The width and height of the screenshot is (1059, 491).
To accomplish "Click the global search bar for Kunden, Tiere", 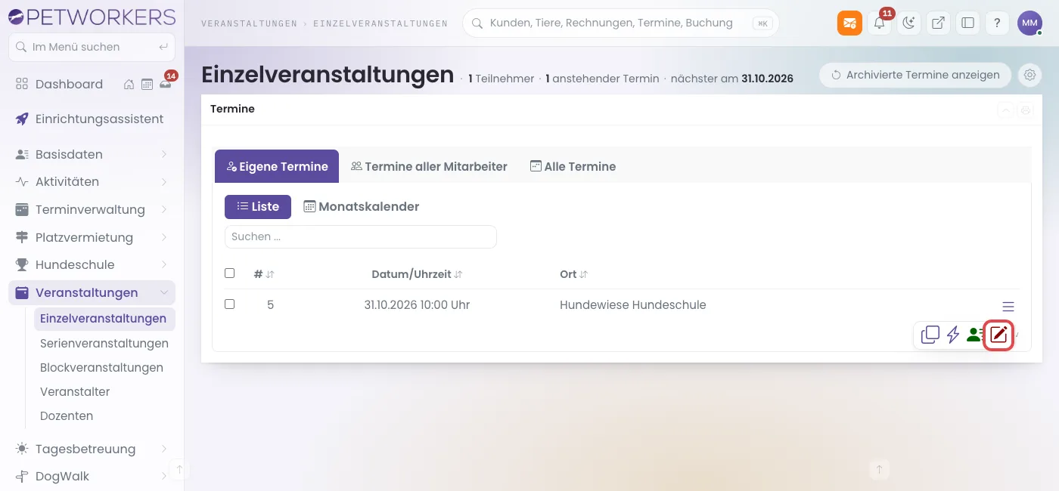I will click(x=620, y=23).
